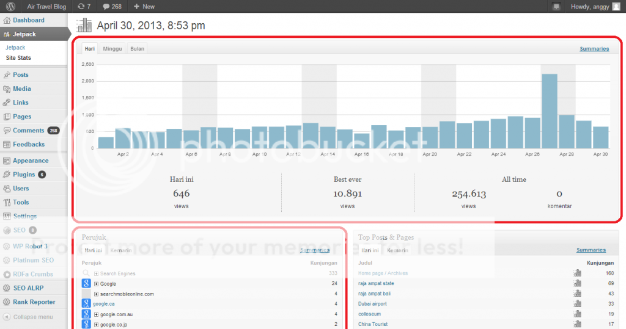Open stats chart icon for Dubai airport
Image resolution: width=626 pixels, height=329 pixels.
pyautogui.click(x=577, y=303)
